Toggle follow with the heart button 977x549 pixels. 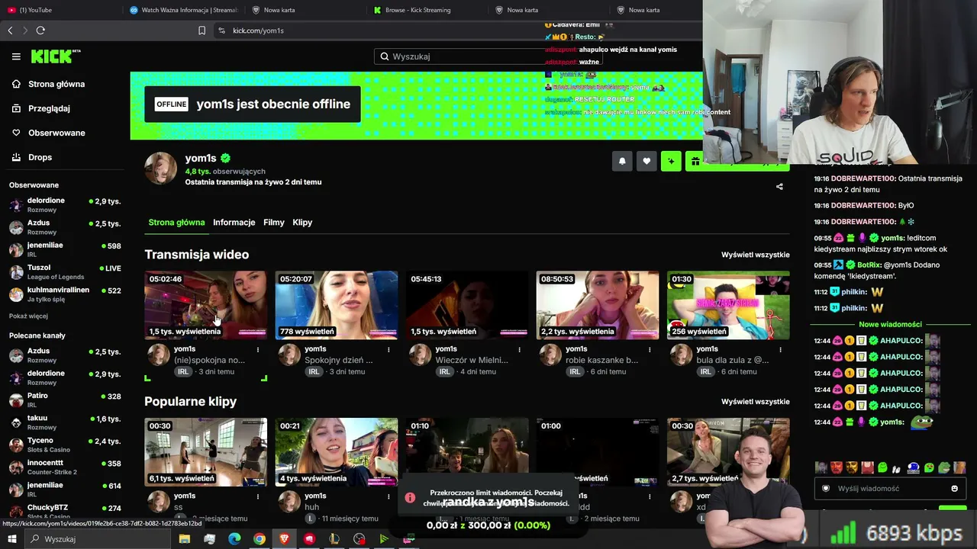646,161
